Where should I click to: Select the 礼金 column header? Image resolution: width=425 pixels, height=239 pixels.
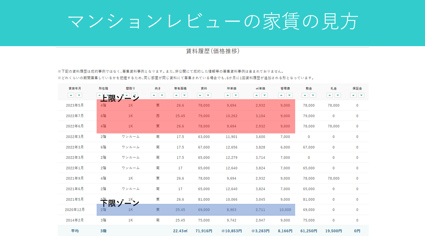click(334, 89)
